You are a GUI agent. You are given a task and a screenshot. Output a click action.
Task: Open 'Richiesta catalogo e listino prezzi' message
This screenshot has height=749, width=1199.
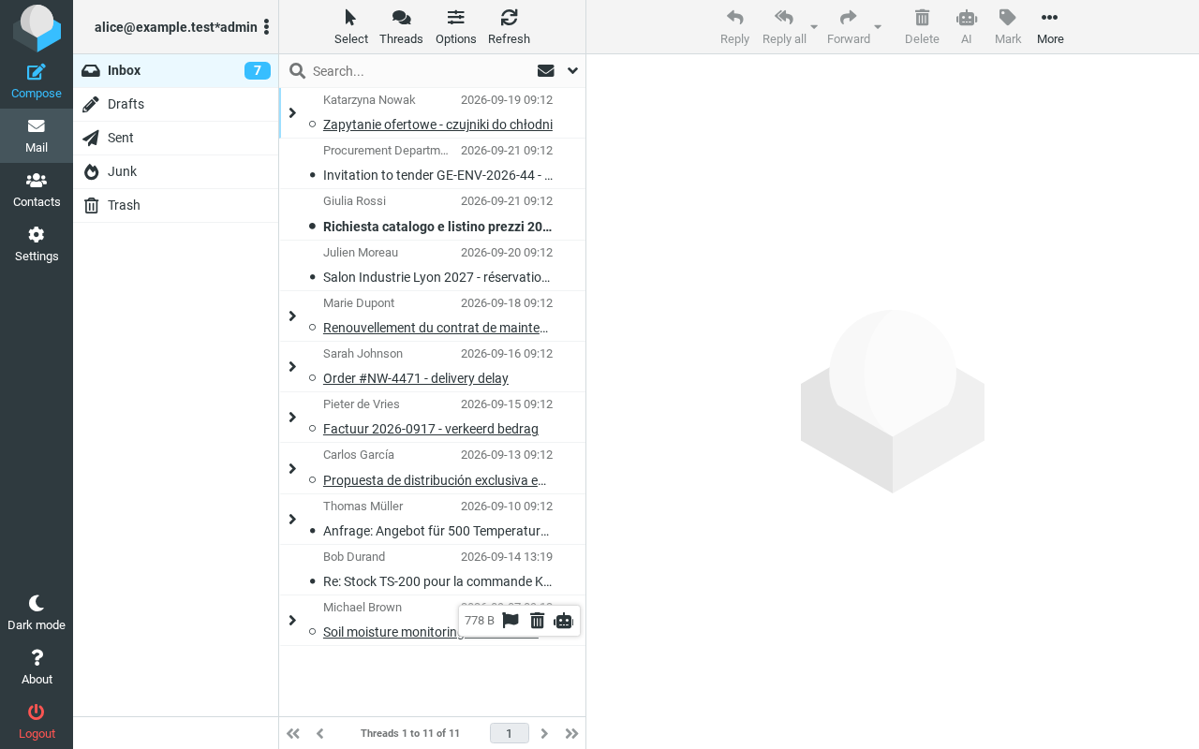(437, 227)
